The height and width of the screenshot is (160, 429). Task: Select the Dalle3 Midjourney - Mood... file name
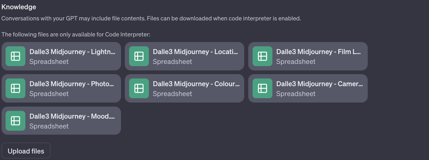pos(72,116)
